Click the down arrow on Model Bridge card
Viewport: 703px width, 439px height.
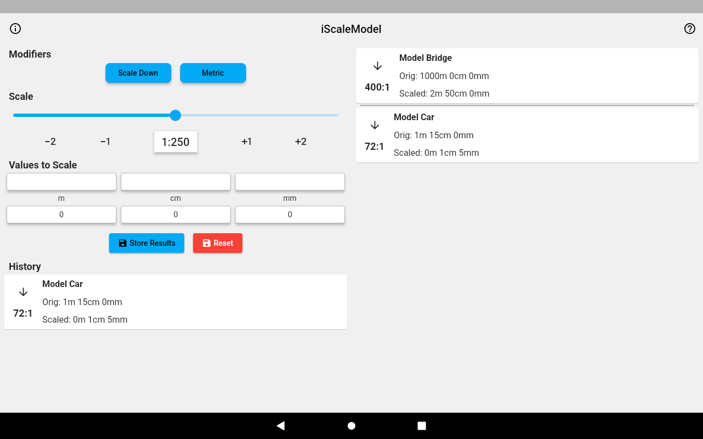click(x=377, y=66)
